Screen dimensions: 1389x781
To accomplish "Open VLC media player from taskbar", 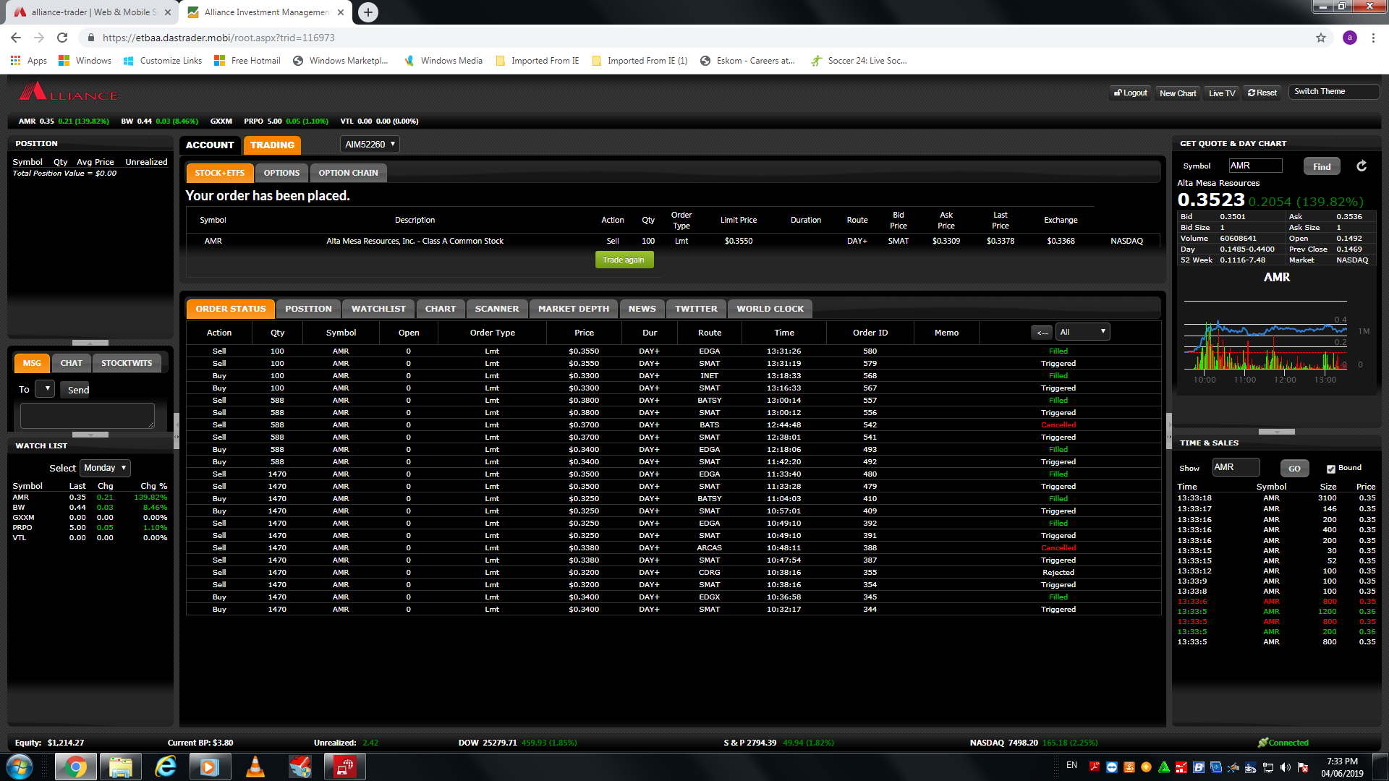I will click(255, 767).
